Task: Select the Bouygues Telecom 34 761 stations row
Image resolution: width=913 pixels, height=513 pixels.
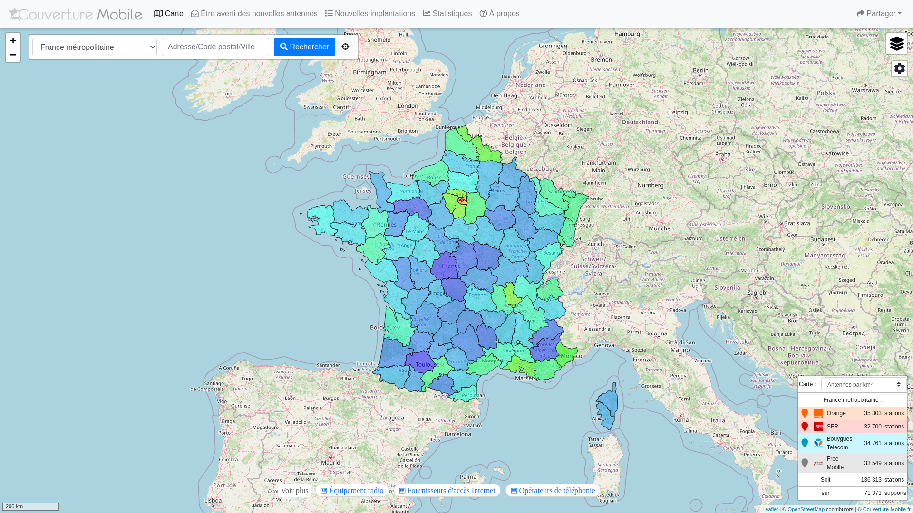Action: (x=853, y=443)
